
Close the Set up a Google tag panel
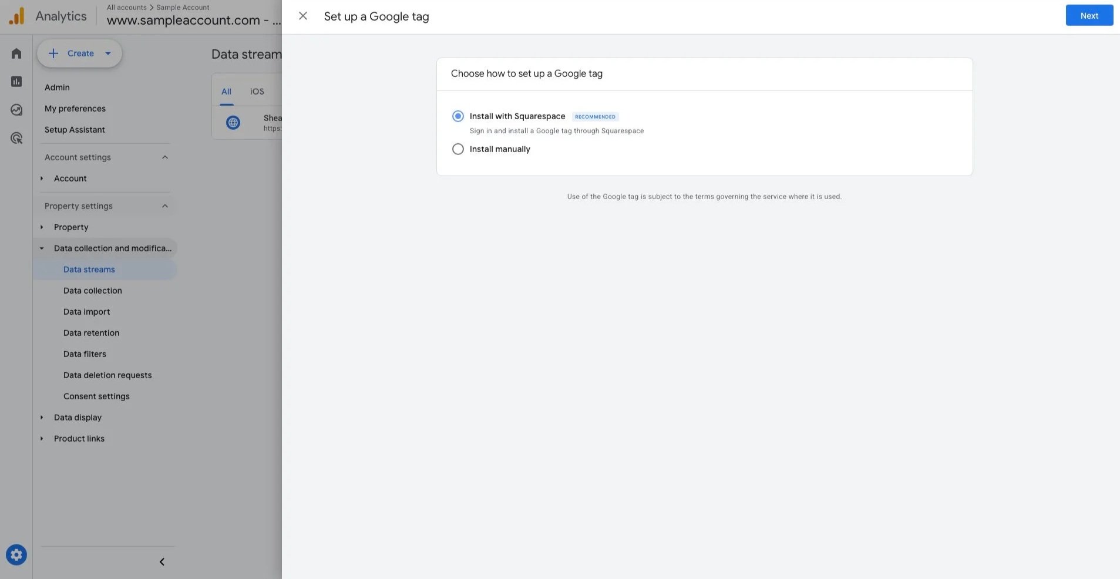click(x=303, y=16)
